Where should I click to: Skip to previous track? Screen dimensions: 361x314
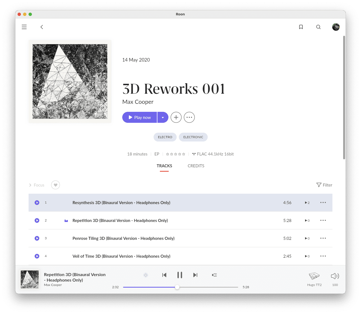(164, 275)
